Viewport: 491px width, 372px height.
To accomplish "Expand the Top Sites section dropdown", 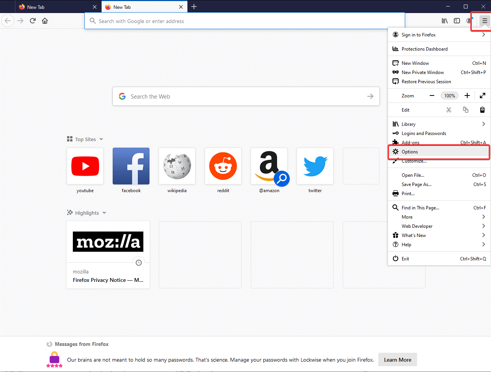I will (101, 139).
